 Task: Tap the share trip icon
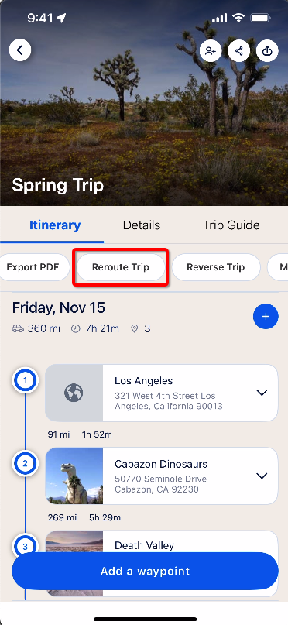(238, 50)
